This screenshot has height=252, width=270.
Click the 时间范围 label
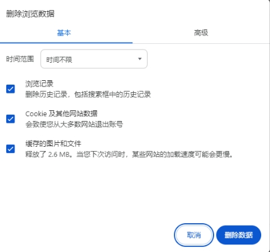[20, 59]
